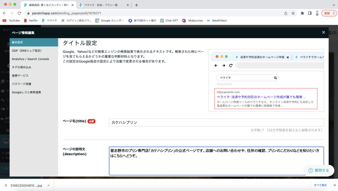Expand the tab search chevron

tap(334, 5)
